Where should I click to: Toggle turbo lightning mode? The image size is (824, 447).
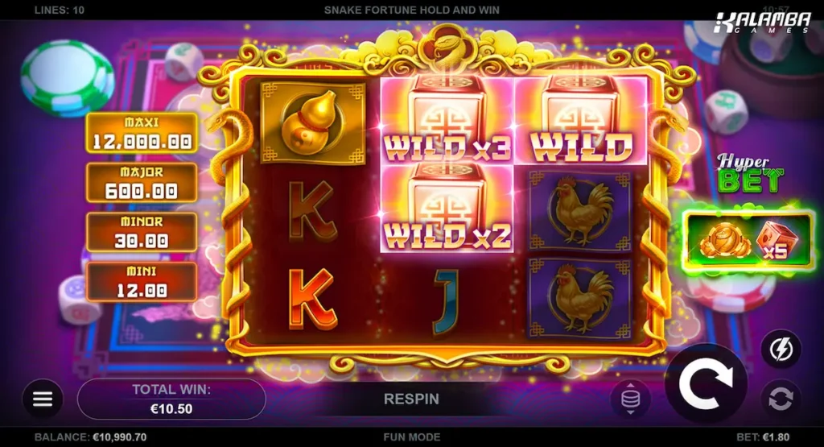tap(781, 350)
